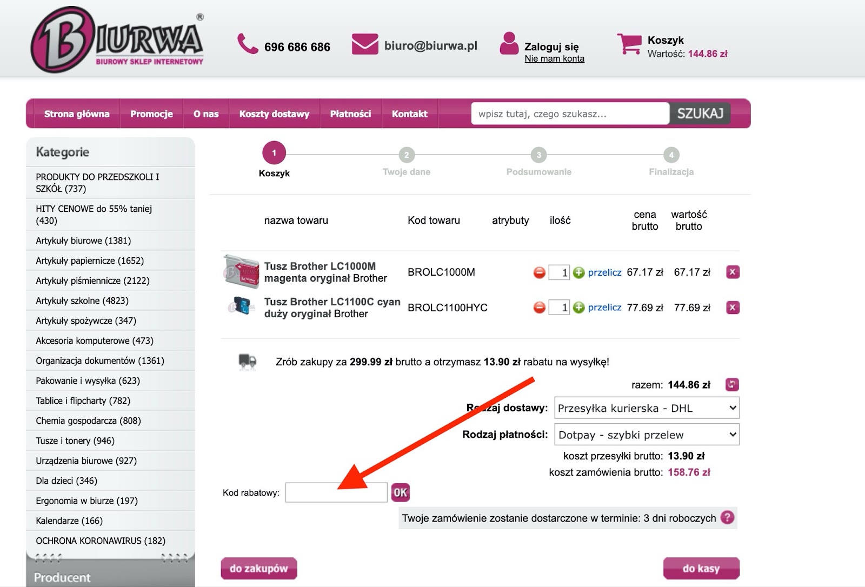Click step 4 Finalizacja circle
This screenshot has width=865, height=587.
coord(671,155)
